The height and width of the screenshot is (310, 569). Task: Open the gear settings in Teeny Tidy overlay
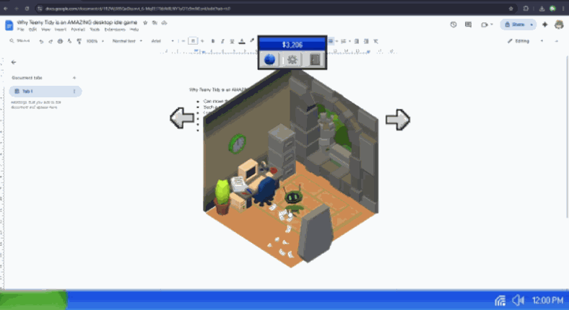(292, 59)
